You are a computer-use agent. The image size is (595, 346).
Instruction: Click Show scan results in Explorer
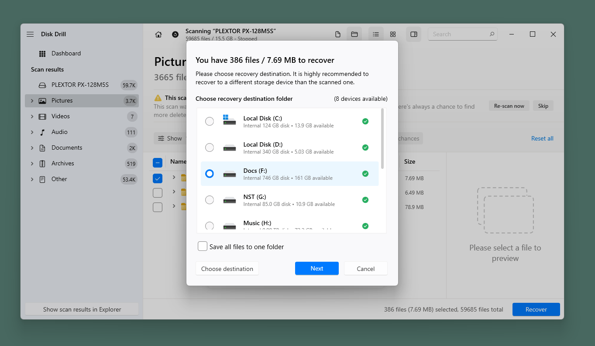point(82,309)
